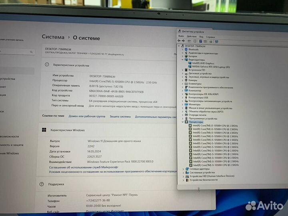Click the info icon beside Характеристики устройства

coord(47,65)
